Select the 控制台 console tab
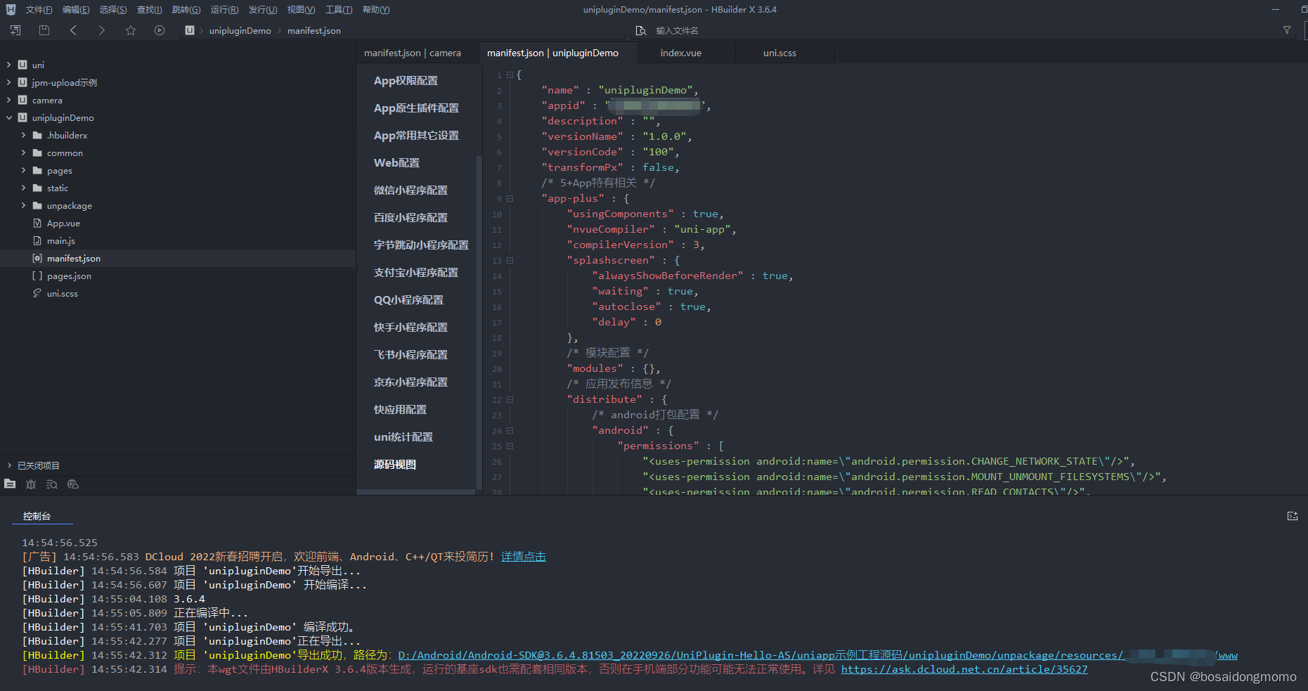Screen dimensions: 1308x691 click(x=37, y=516)
